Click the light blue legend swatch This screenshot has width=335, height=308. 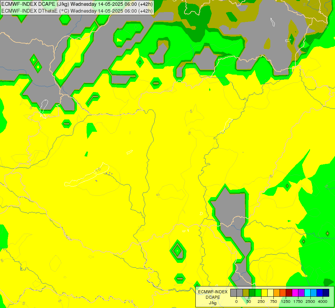click(x=314, y=293)
